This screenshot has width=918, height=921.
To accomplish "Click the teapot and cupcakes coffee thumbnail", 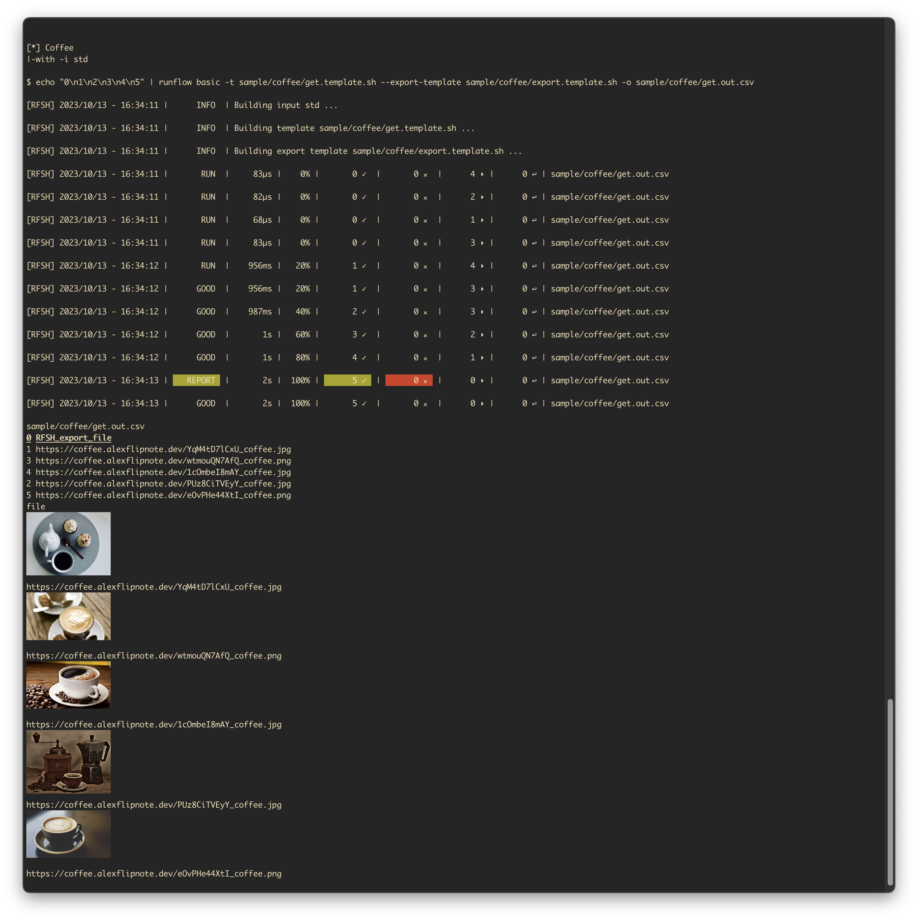I will pos(68,543).
